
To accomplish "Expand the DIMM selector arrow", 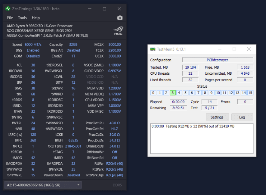I will point(78,185).
